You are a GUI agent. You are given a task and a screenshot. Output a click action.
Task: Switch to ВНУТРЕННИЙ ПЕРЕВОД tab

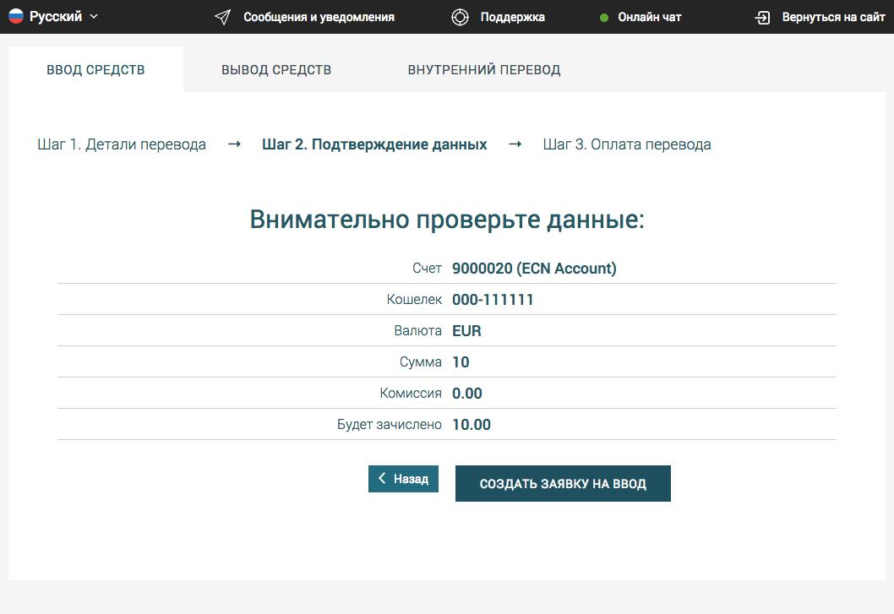click(484, 69)
